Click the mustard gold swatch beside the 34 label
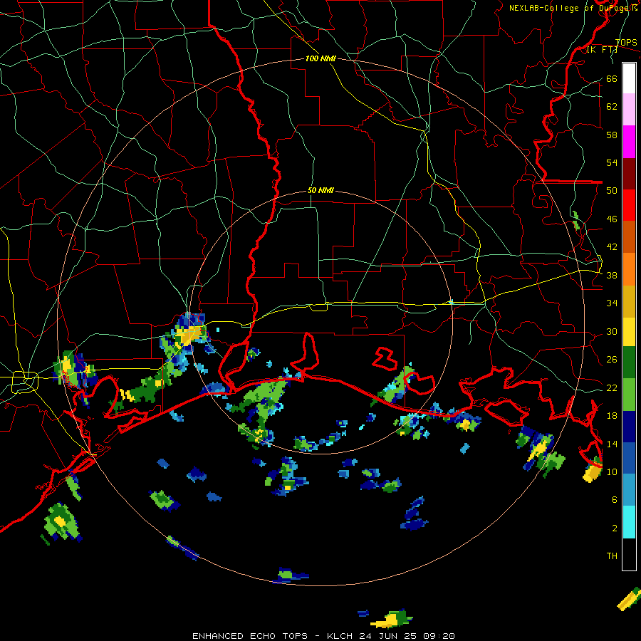The image size is (641, 641). pyautogui.click(x=629, y=301)
